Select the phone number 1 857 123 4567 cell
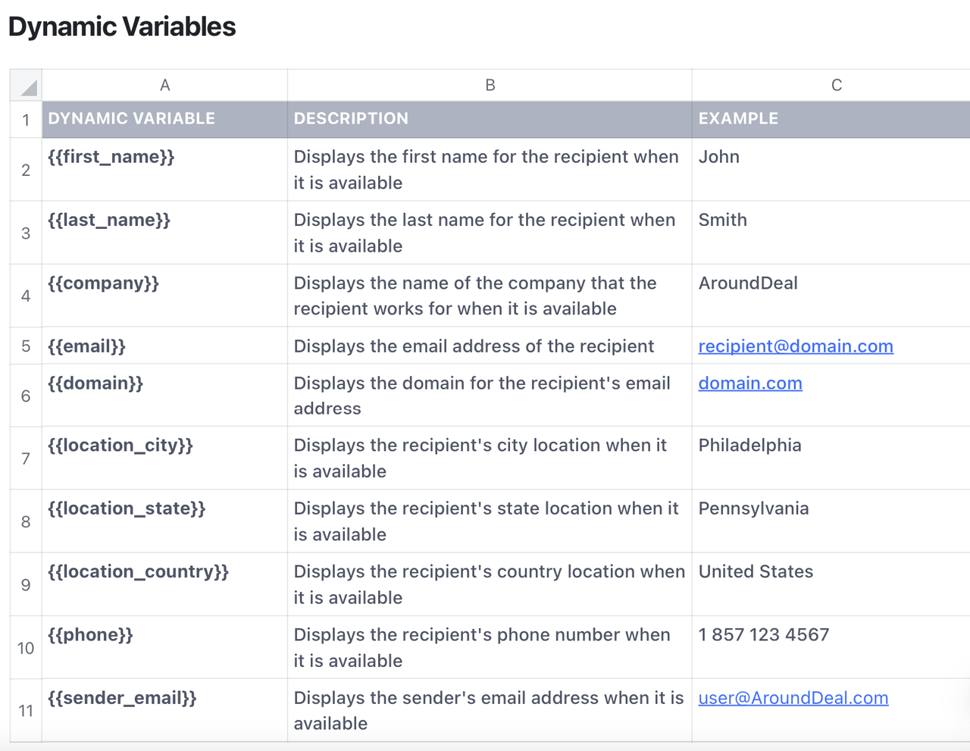 click(763, 635)
